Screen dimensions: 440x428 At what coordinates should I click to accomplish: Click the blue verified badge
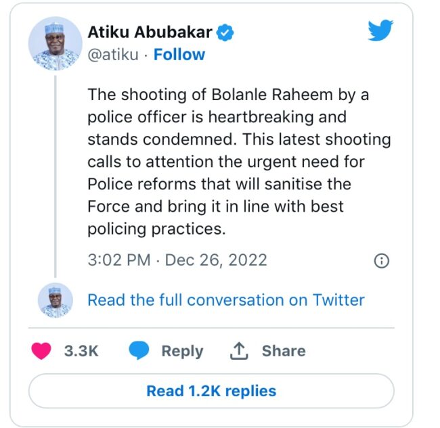coord(225,32)
